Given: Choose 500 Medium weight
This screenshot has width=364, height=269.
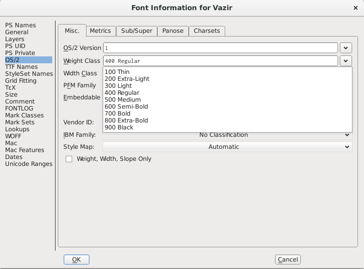Looking at the screenshot, I should (x=228, y=100).
